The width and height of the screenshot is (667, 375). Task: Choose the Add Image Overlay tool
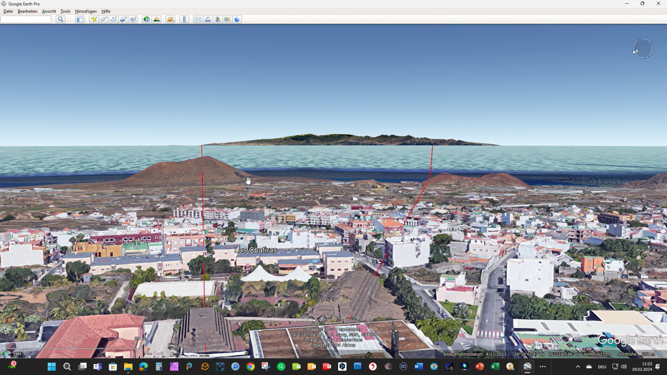[123, 20]
